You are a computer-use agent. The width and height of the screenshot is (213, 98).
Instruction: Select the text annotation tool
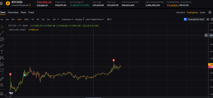(x=2, y=52)
